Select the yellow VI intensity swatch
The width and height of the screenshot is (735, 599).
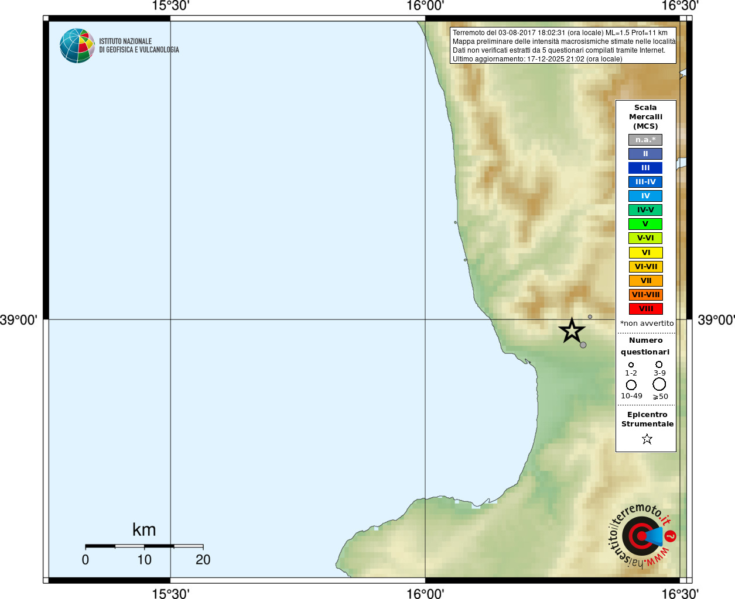tap(645, 253)
